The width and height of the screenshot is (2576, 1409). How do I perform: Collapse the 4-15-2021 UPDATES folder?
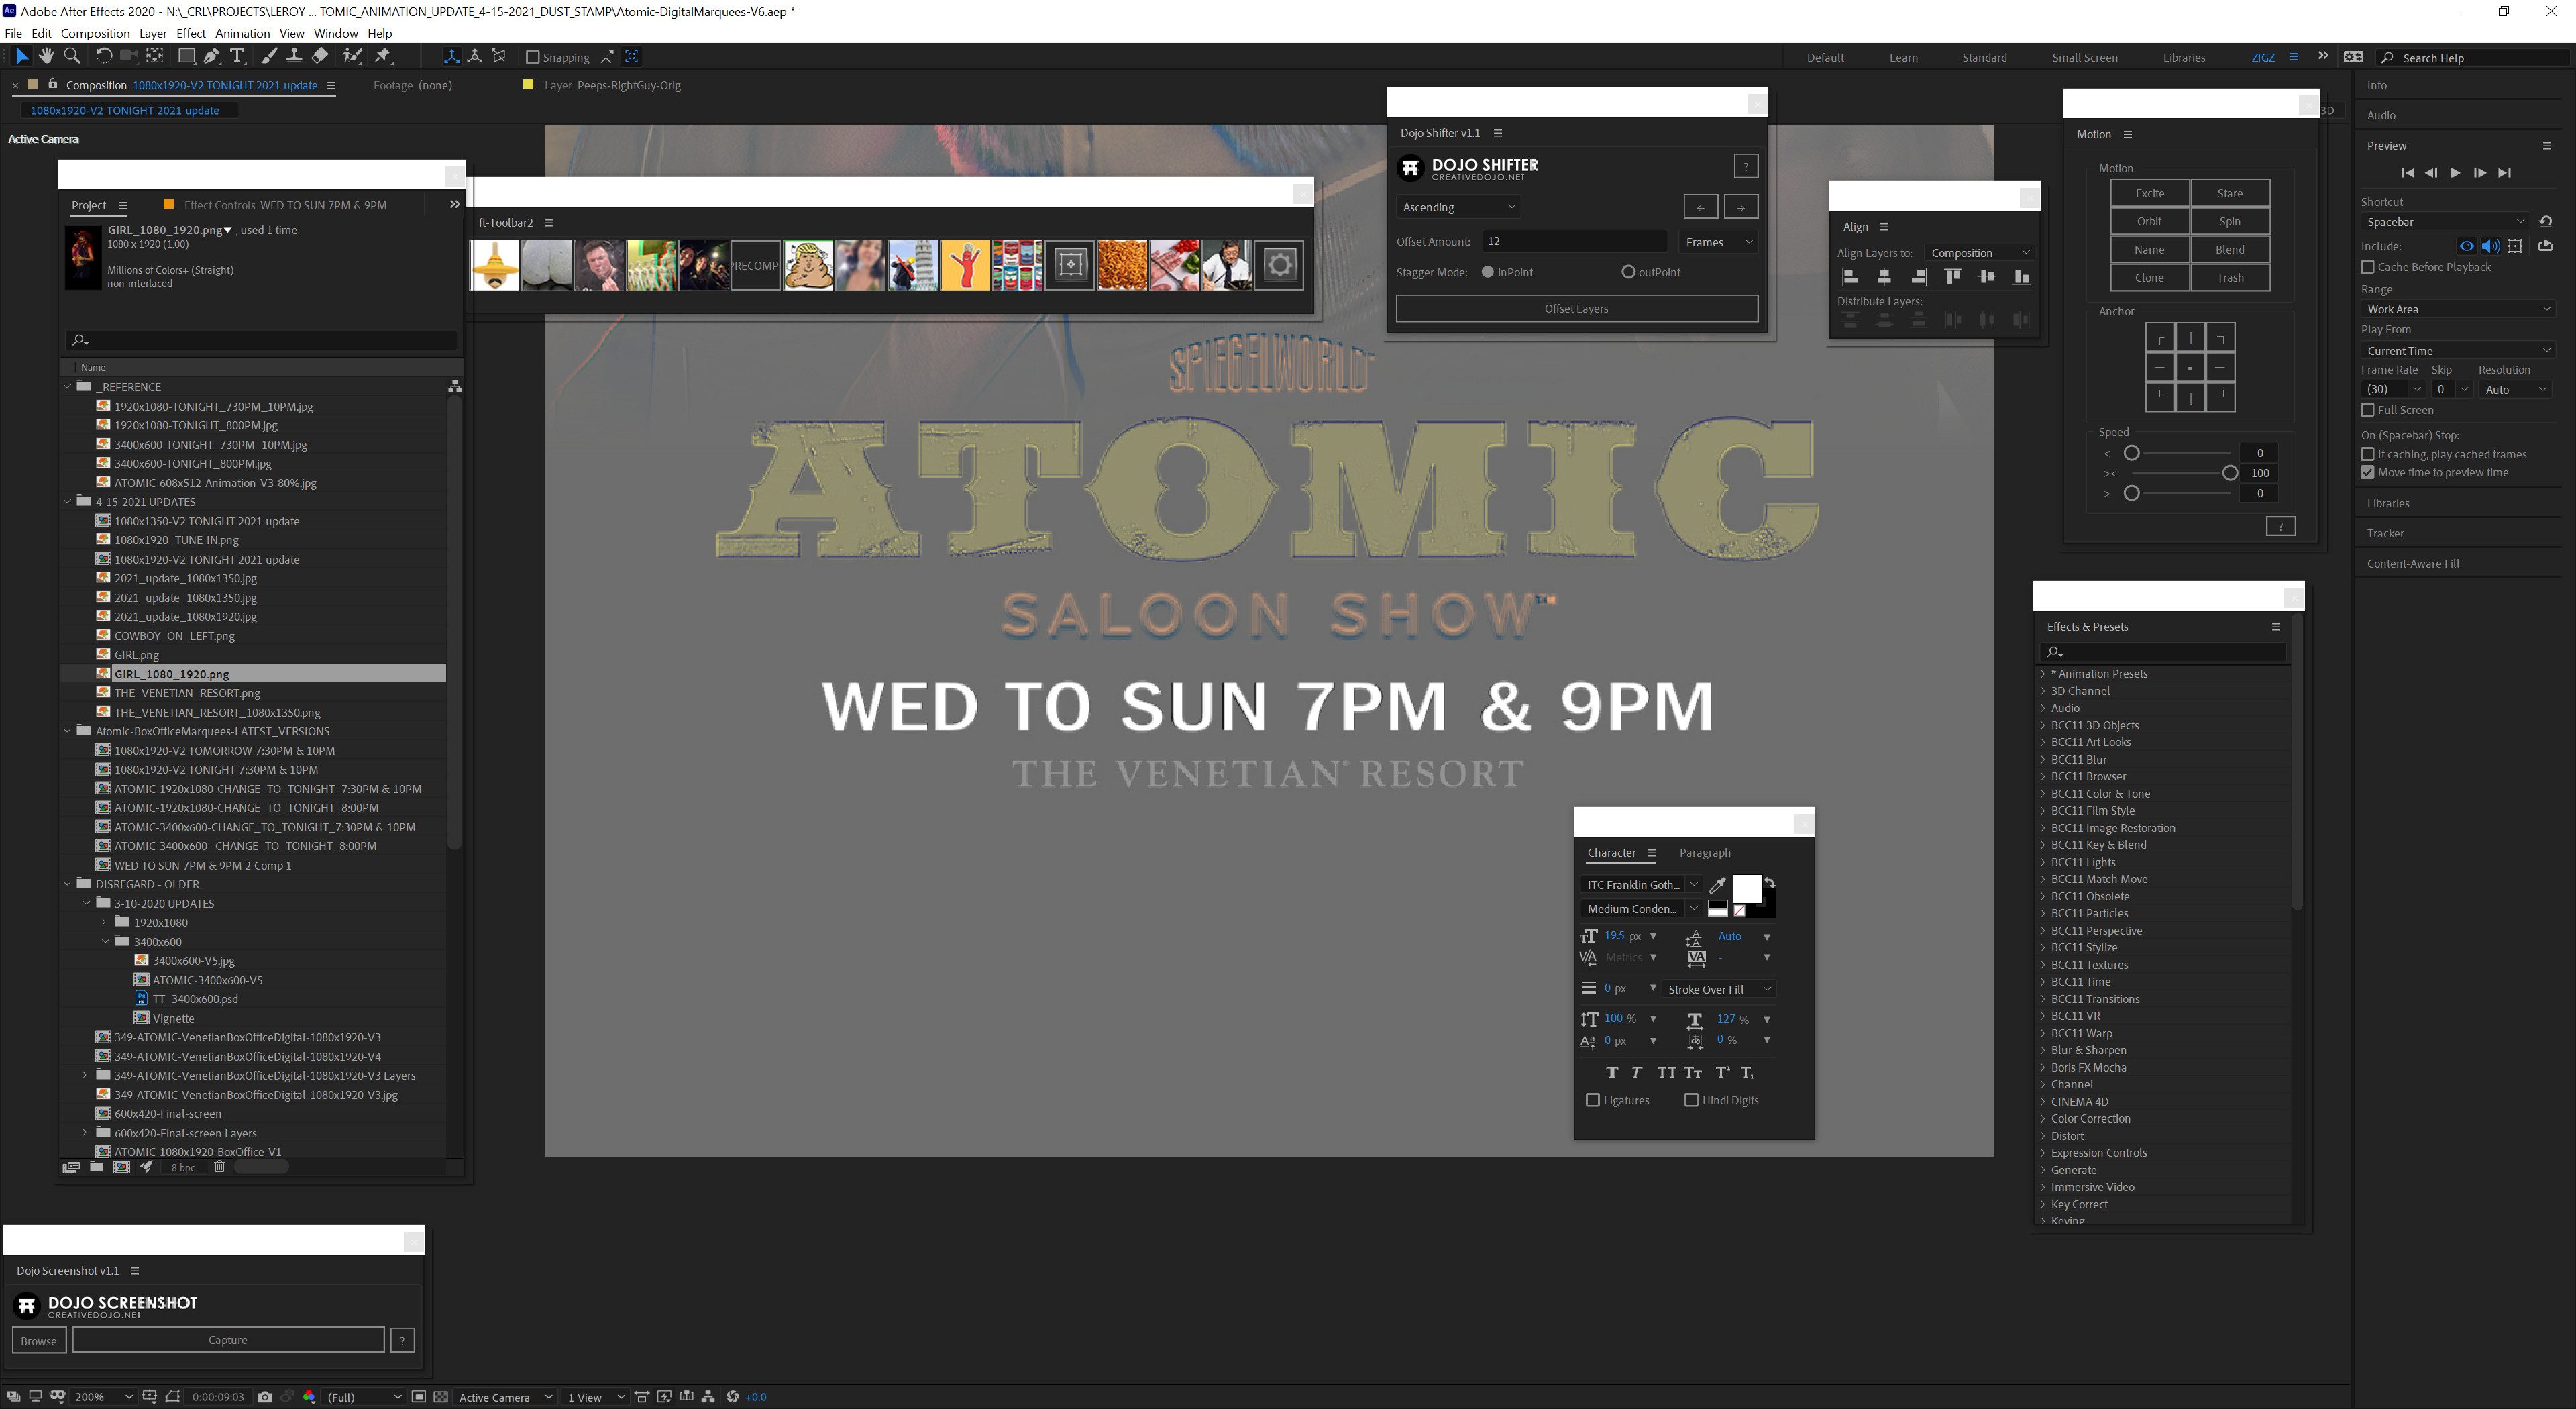tap(68, 502)
